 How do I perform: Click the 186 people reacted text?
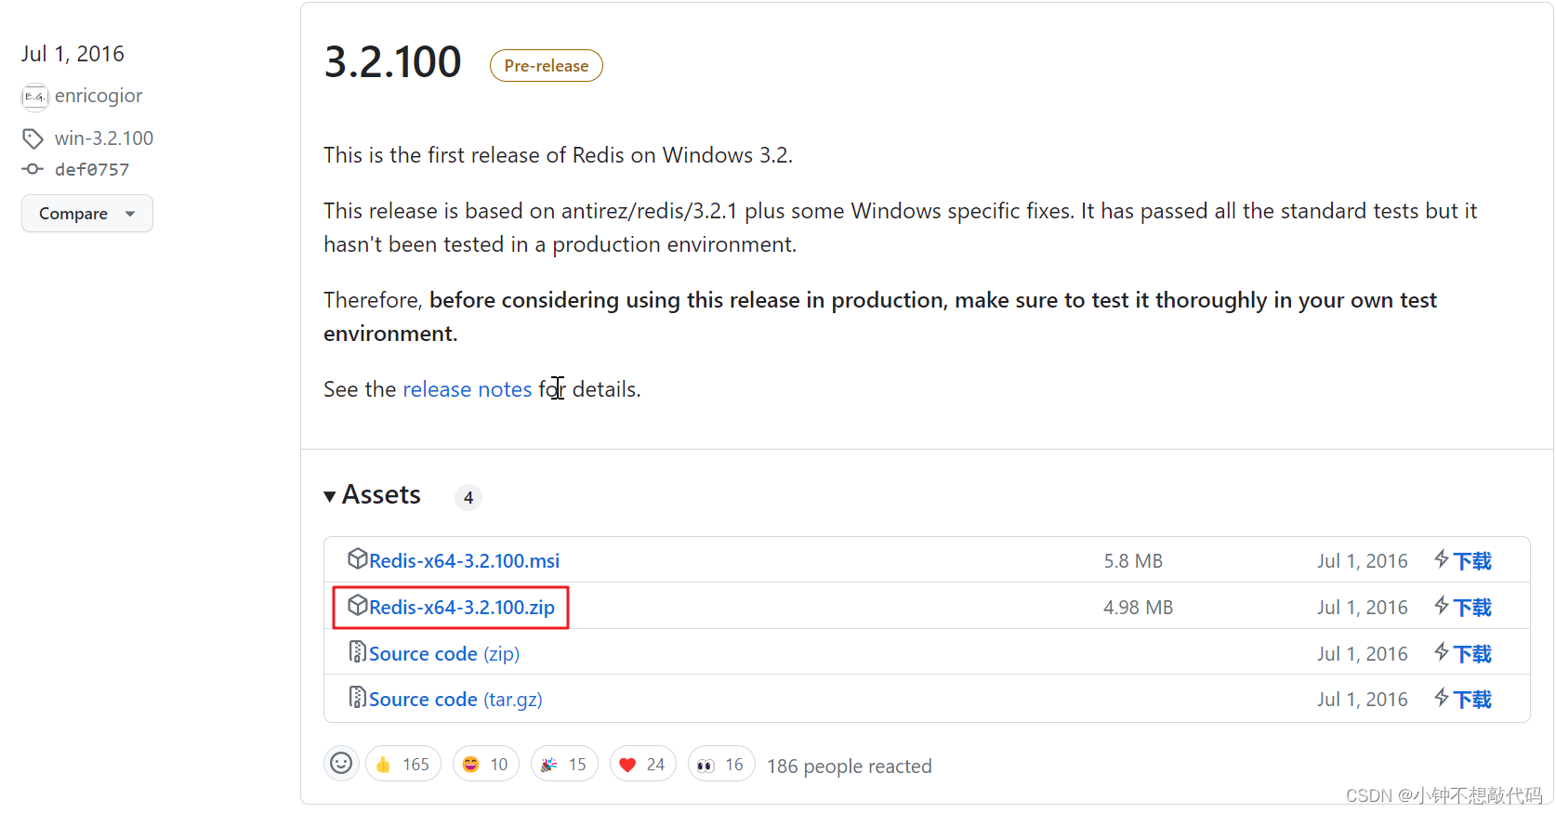coord(850,767)
